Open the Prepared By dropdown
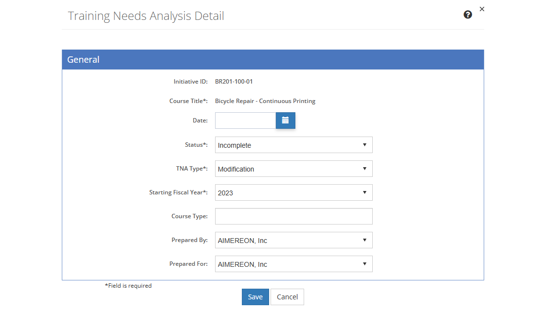Screen dimensions: 545x312 pos(294,240)
